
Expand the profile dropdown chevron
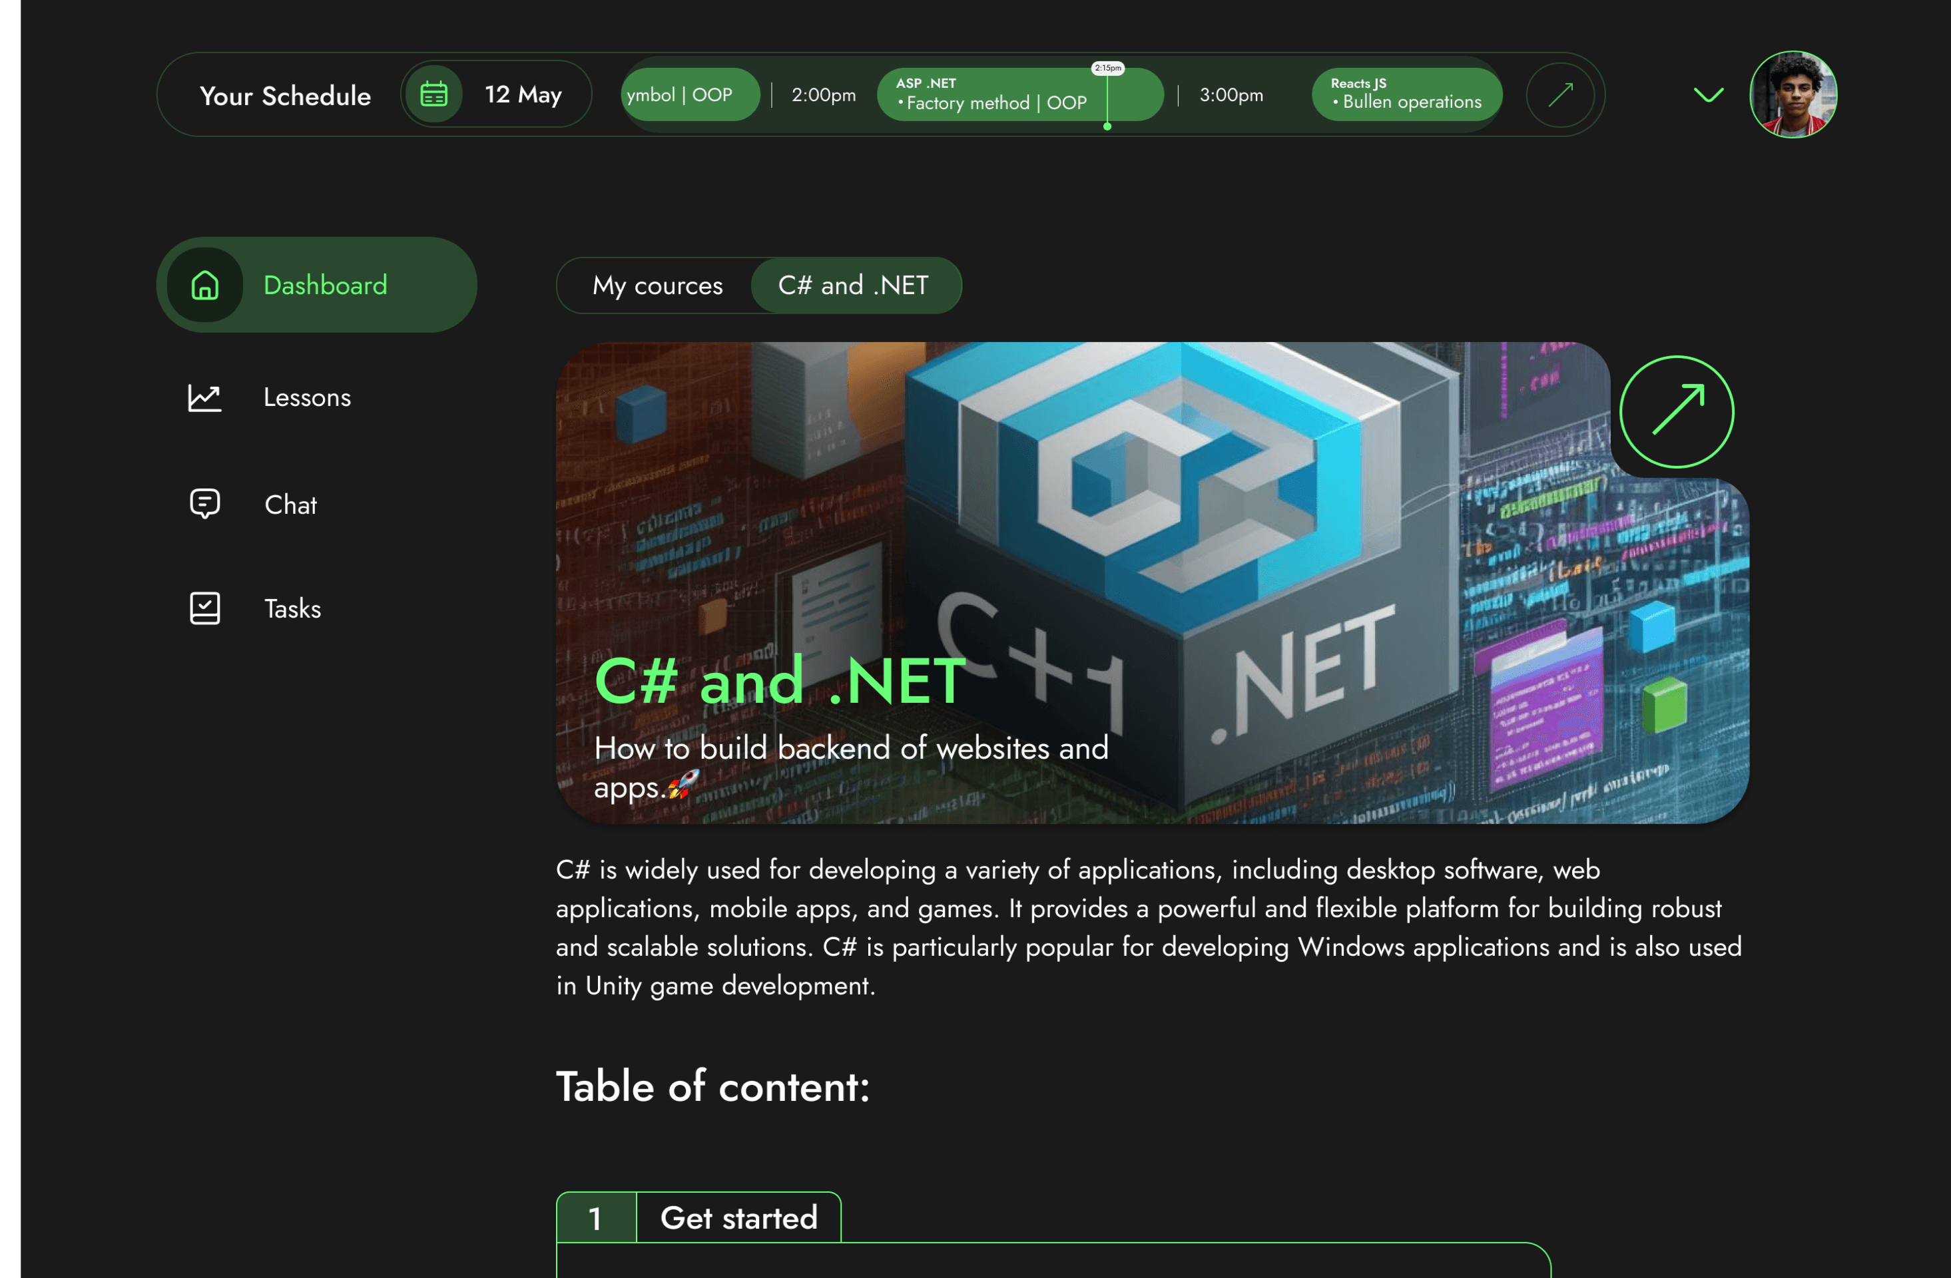tap(1709, 95)
